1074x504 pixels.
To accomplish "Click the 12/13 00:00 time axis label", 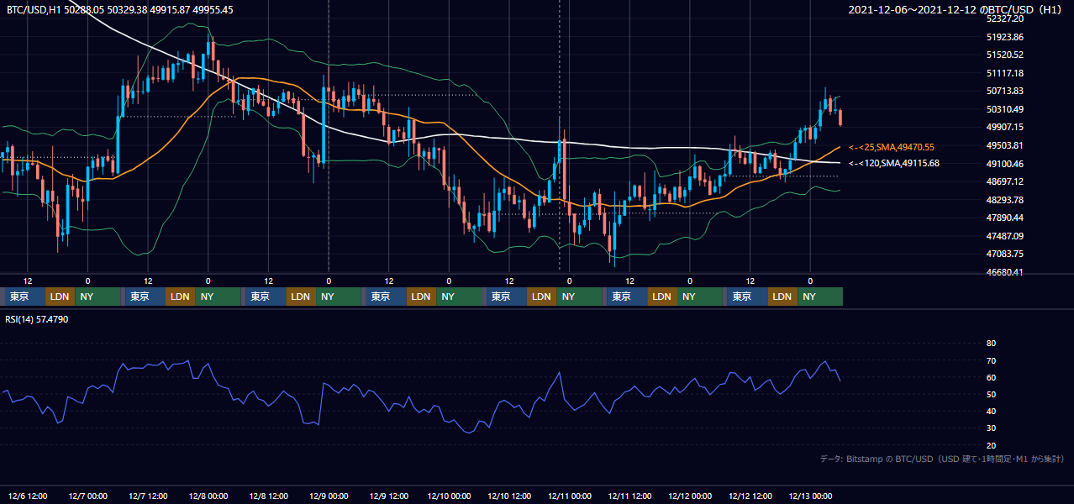I will [x=810, y=496].
